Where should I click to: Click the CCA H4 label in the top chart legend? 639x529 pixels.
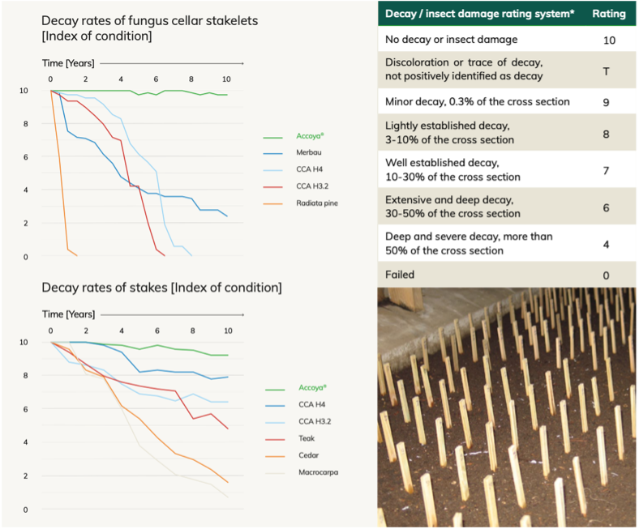click(309, 169)
